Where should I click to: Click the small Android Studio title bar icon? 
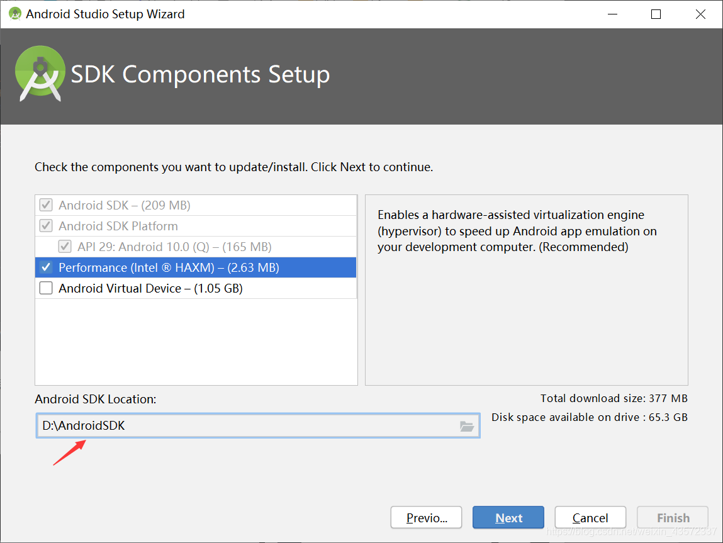click(x=15, y=14)
